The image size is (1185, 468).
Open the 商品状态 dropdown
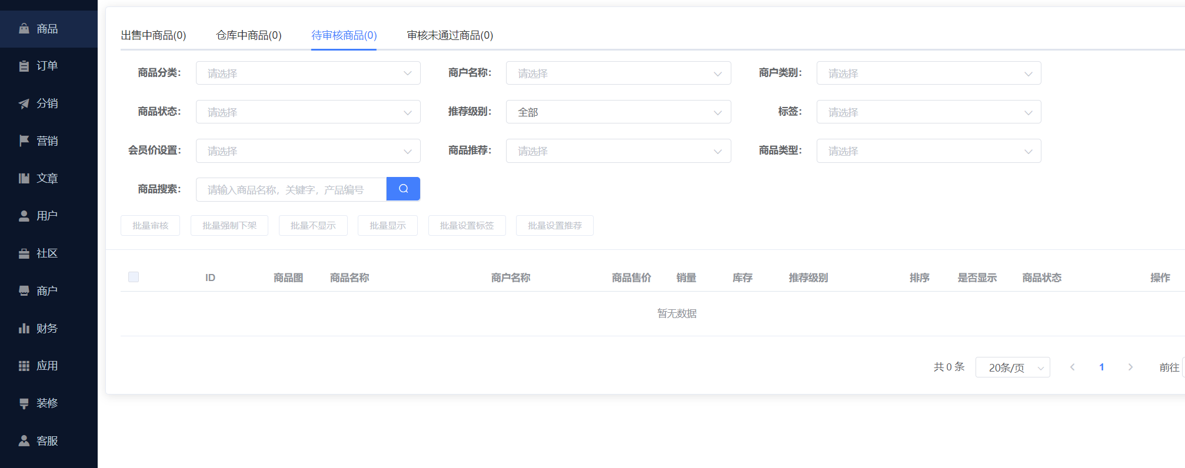(308, 112)
